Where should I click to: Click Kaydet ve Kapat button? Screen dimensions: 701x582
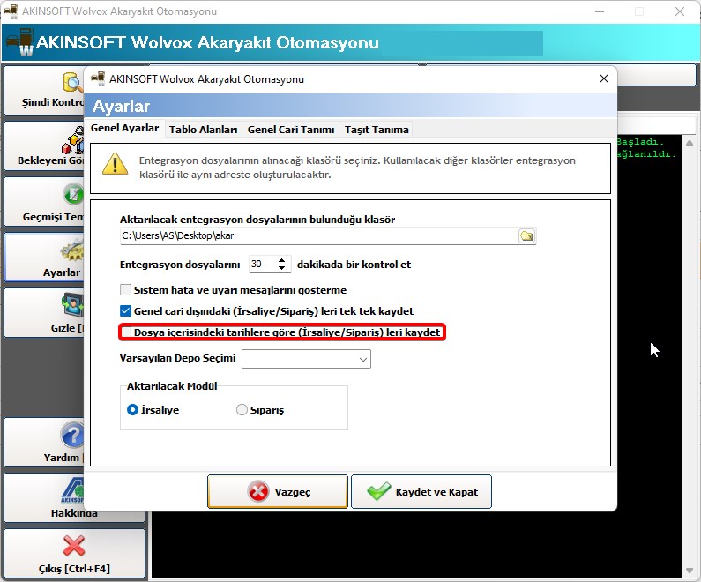point(421,492)
